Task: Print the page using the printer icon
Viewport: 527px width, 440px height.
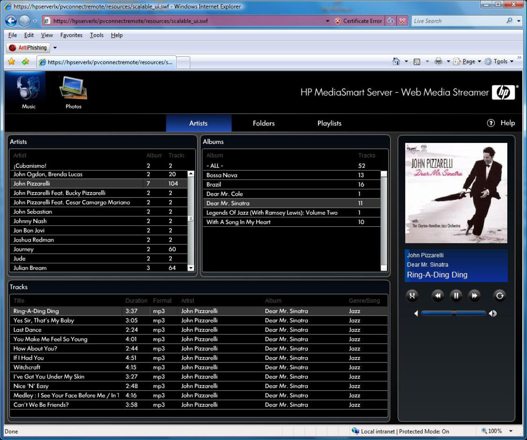Action: pos(438,61)
